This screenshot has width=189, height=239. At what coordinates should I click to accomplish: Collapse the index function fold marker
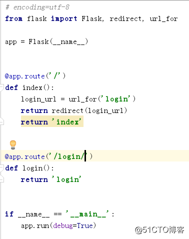(x=1, y=87)
